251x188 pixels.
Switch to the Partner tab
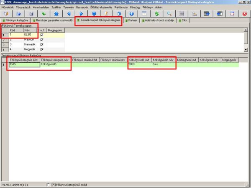132,20
